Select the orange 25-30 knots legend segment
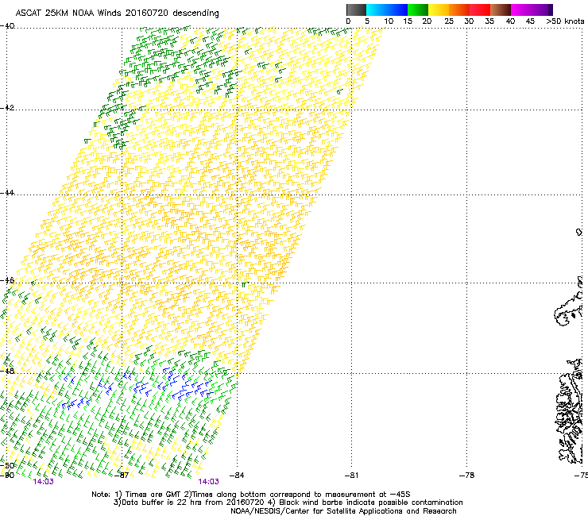 tap(459, 10)
